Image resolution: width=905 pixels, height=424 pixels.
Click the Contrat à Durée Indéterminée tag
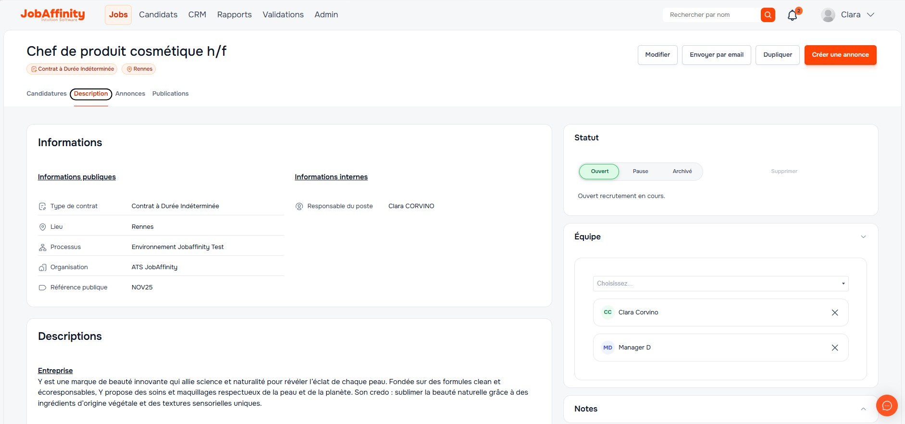coord(72,69)
